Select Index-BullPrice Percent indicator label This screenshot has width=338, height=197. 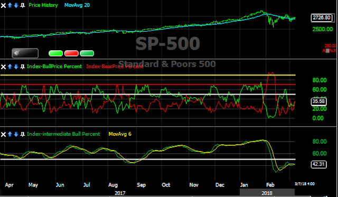click(x=54, y=67)
